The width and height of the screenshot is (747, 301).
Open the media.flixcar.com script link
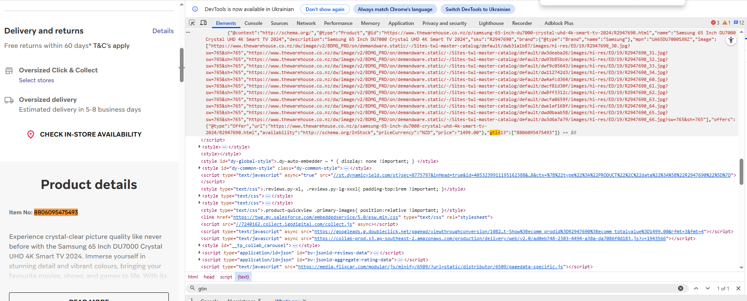point(430,267)
